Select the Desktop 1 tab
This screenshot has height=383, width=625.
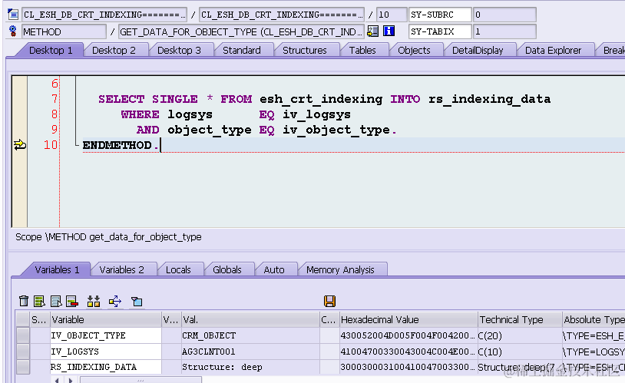tap(51, 50)
